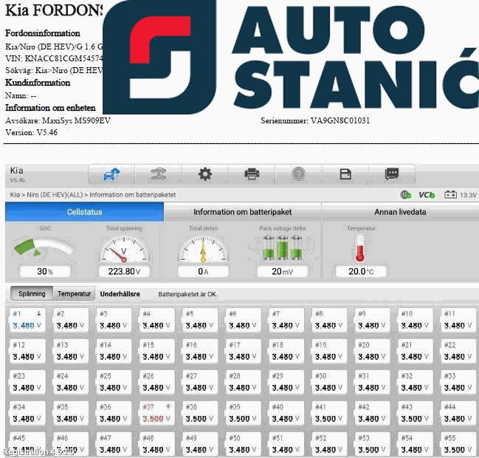The width and height of the screenshot is (479, 458).
Task: Click the Fordonsinformation heading
Action: [x=43, y=33]
